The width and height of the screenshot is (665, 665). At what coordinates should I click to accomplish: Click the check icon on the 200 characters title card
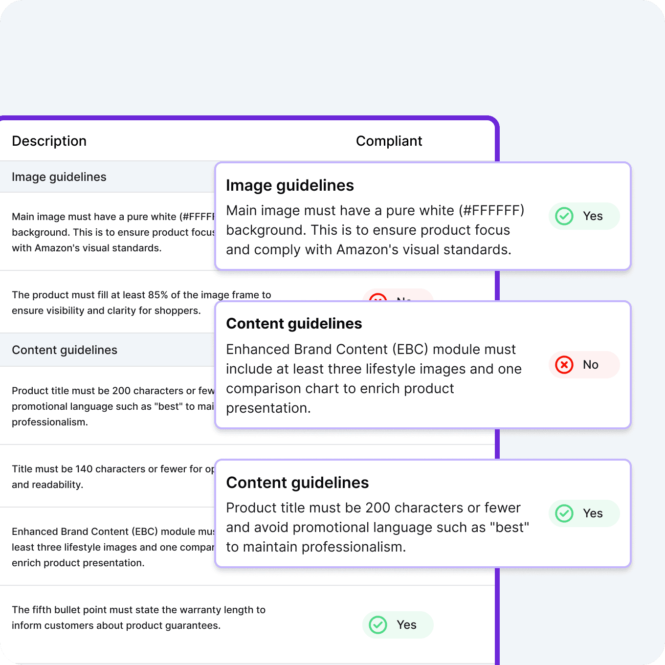564,514
